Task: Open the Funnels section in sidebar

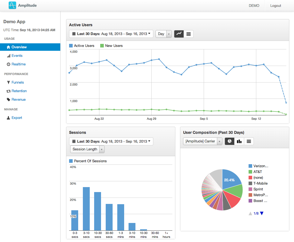Action: tap(18, 83)
